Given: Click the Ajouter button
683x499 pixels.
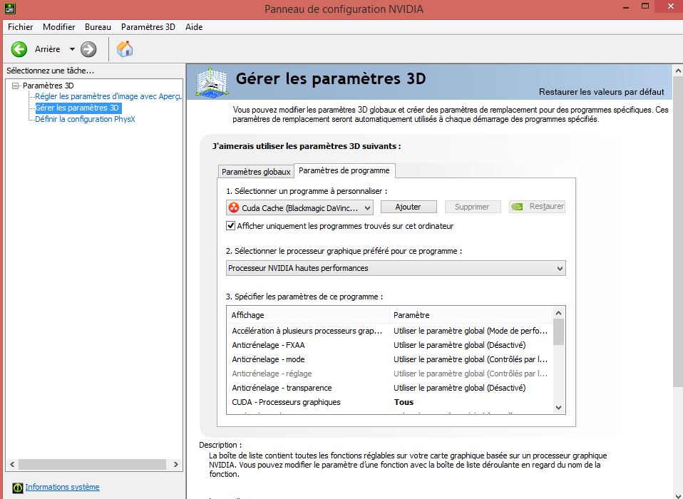Looking at the screenshot, I should [x=408, y=207].
